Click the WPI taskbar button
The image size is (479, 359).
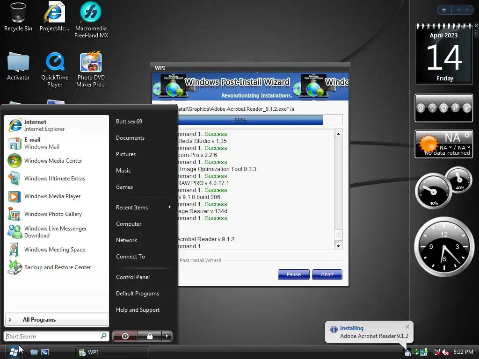click(x=112, y=352)
